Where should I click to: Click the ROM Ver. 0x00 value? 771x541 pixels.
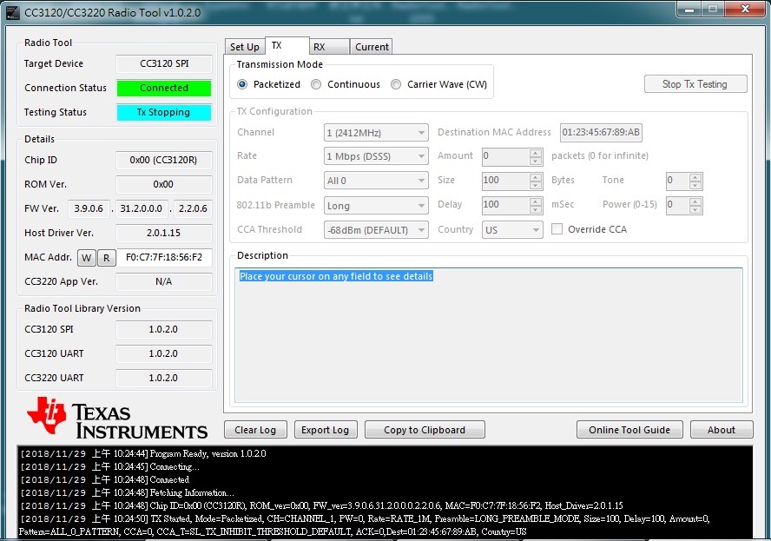point(164,184)
